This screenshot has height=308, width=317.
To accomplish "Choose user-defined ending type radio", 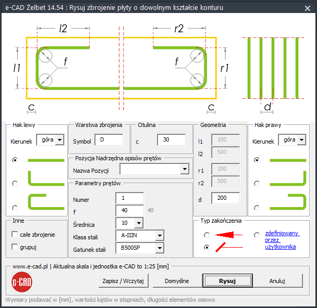I will [x=257, y=235].
